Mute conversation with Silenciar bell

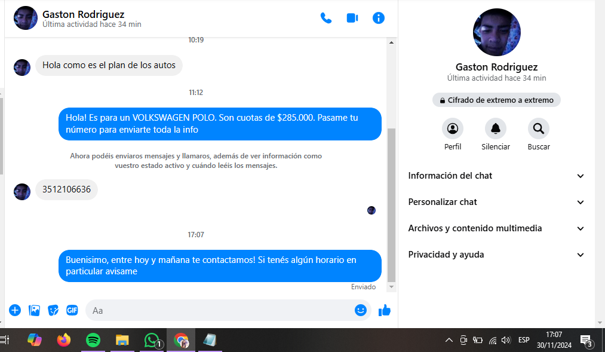point(496,128)
